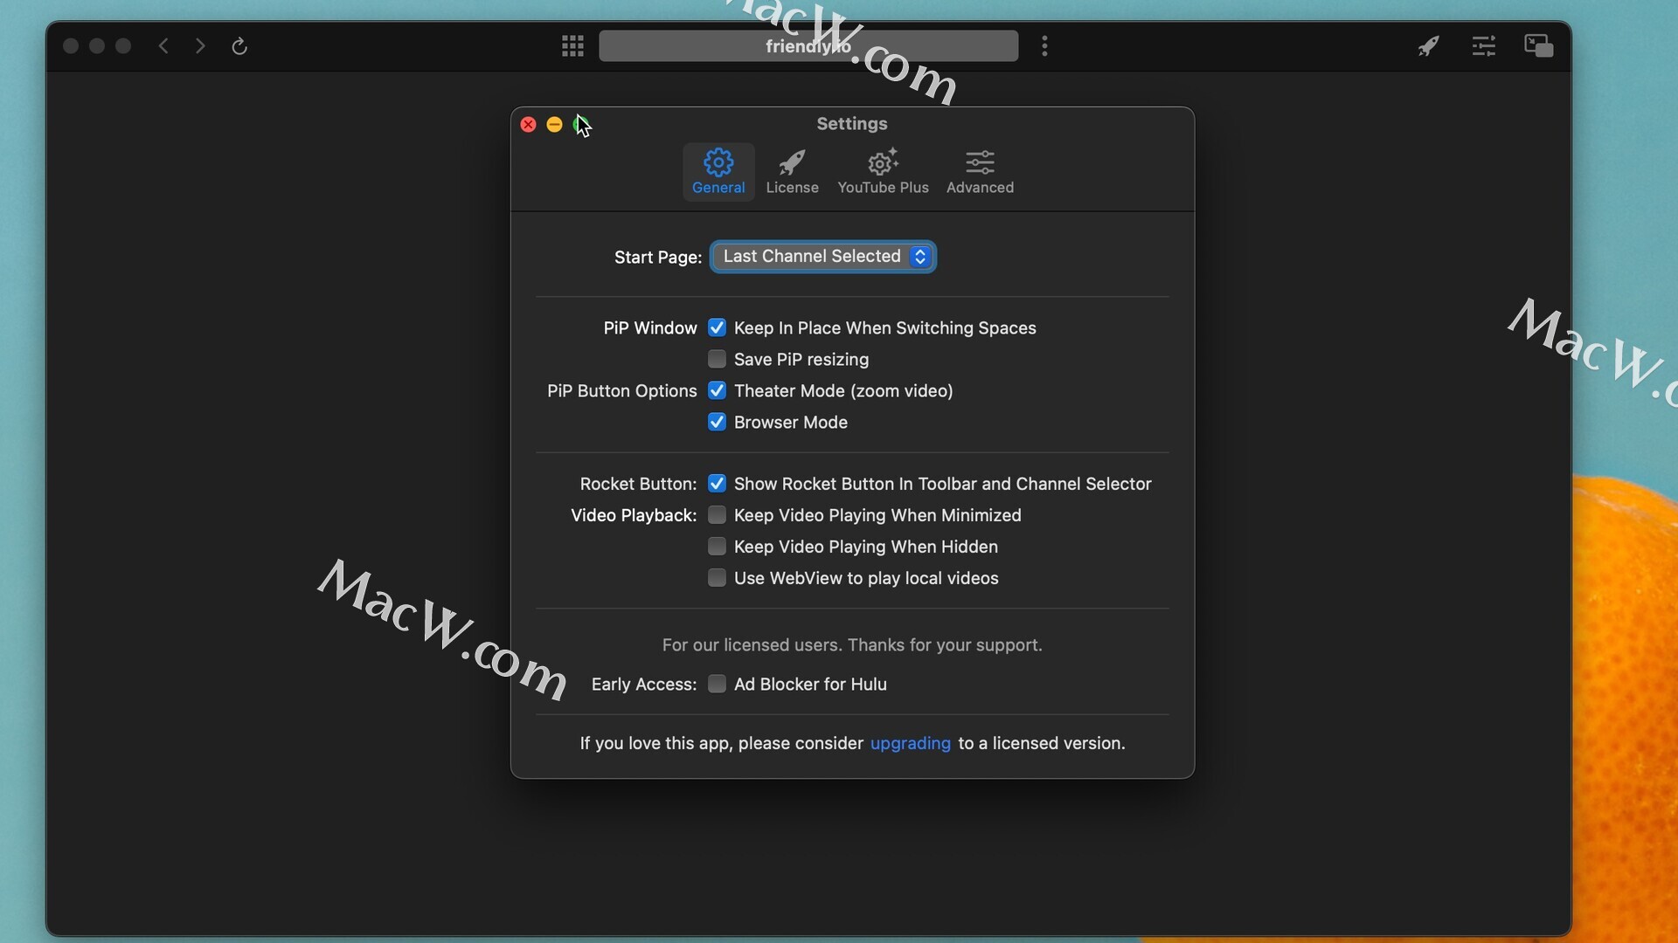The height and width of the screenshot is (943, 1678).
Task: Open the three-dot more options menu
Action: tap(1044, 45)
